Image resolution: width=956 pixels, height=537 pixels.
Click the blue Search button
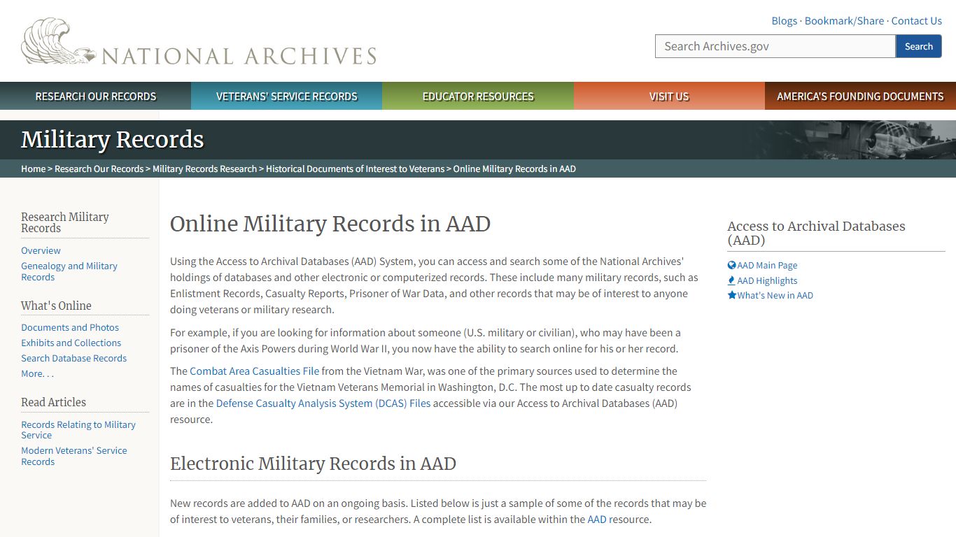918,46
